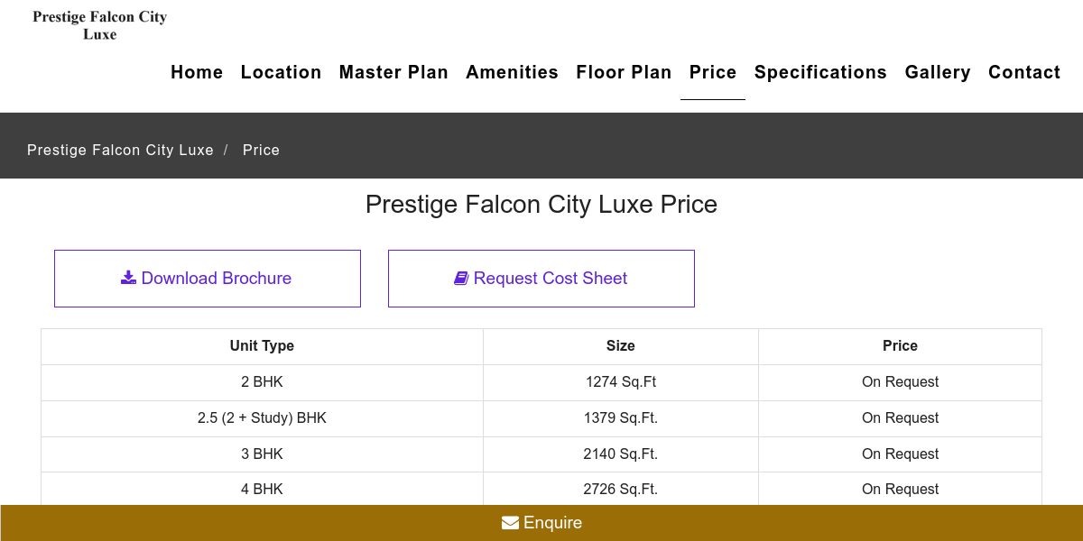Screen dimensions: 1083x541
Task: Open the Master Plan menu item
Action: (x=393, y=72)
